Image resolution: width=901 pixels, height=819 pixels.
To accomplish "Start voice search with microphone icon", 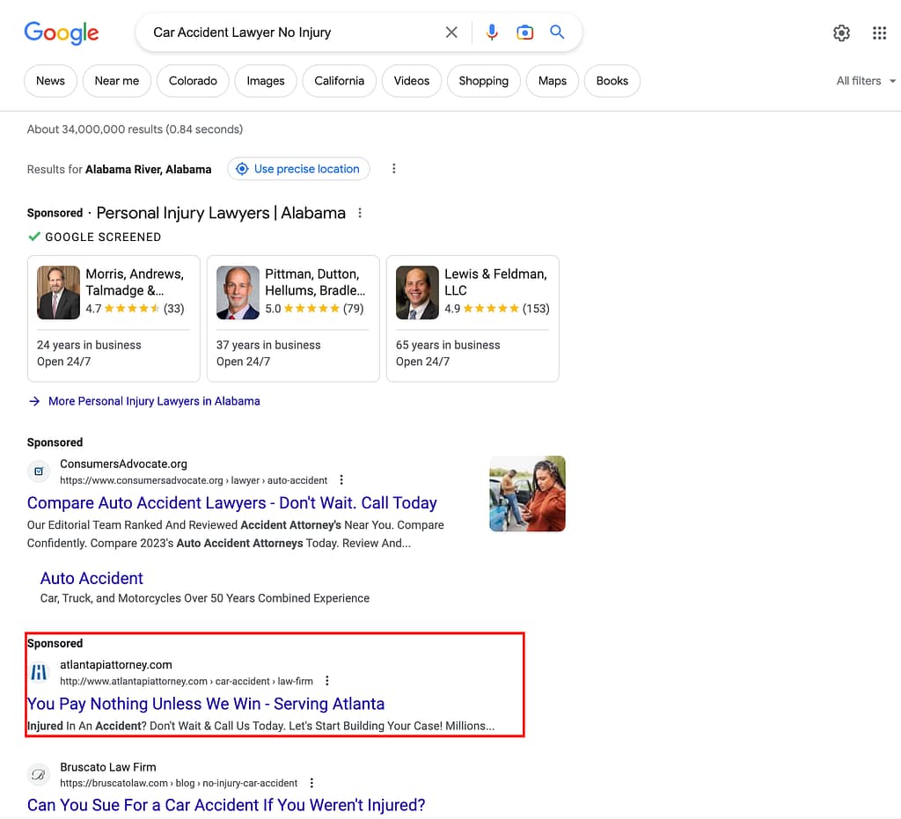I will [492, 33].
